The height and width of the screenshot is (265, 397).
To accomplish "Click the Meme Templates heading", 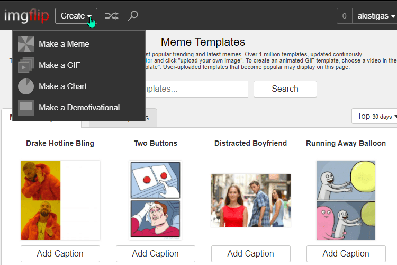I will point(203,42).
